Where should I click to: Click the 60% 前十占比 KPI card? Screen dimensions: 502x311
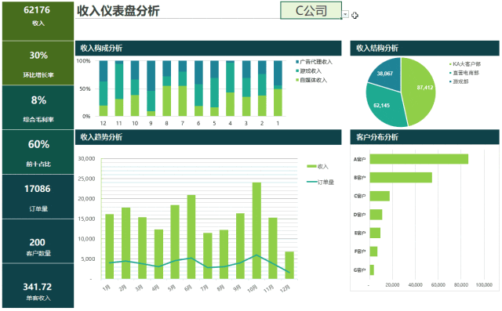point(38,152)
